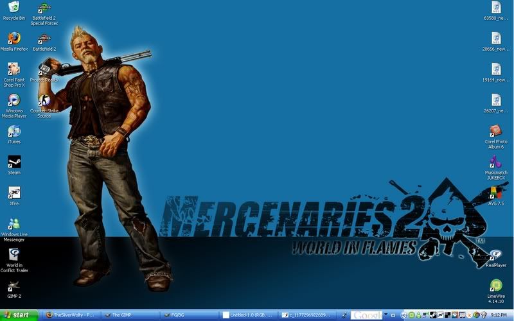This screenshot has height=321, width=514.
Task: Switch to Untitled-1.0 (RGB) taskbar window
Action: click(249, 315)
